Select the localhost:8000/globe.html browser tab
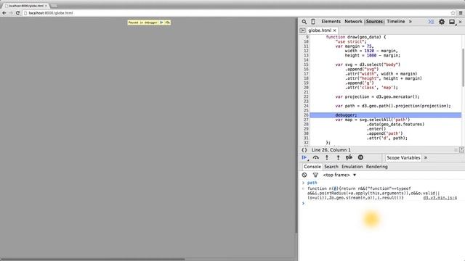The width and height of the screenshot is (465, 261). [26, 6]
